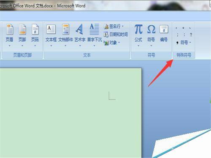Viewport: 211px width, 158px height.
Task: Expand the 文档部件 quick parts arrow
Action: tap(65, 46)
